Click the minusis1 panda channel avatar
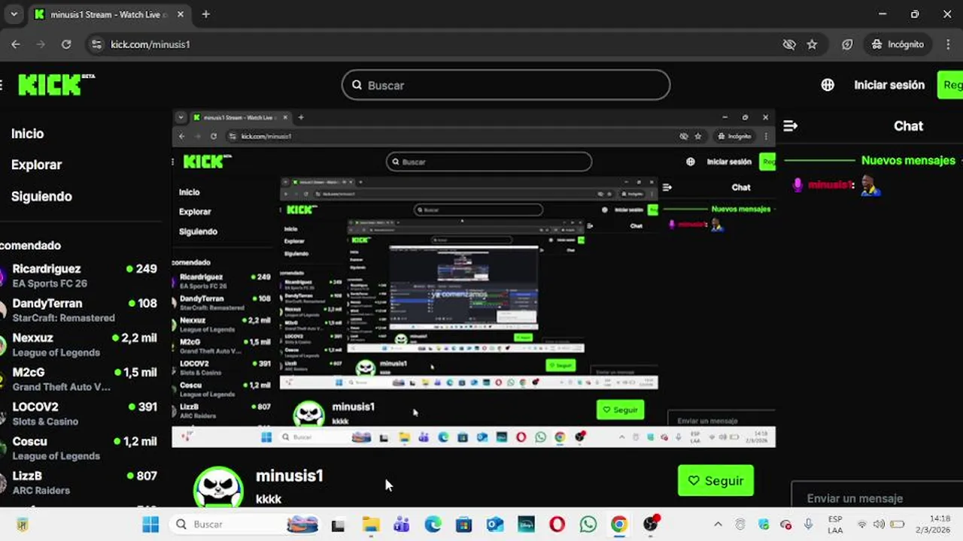963x541 pixels. [x=218, y=487]
